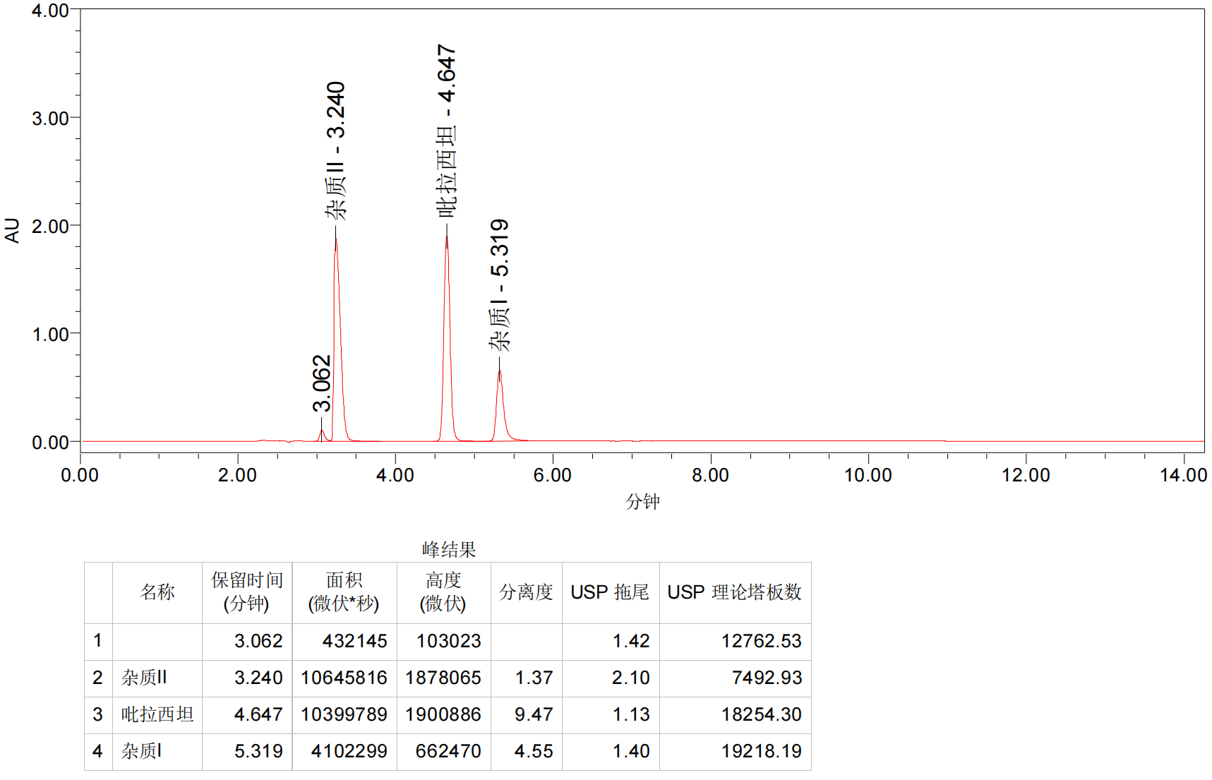Image resolution: width=1212 pixels, height=780 pixels.
Task: Click the 分离度 column header
Action: click(526, 592)
